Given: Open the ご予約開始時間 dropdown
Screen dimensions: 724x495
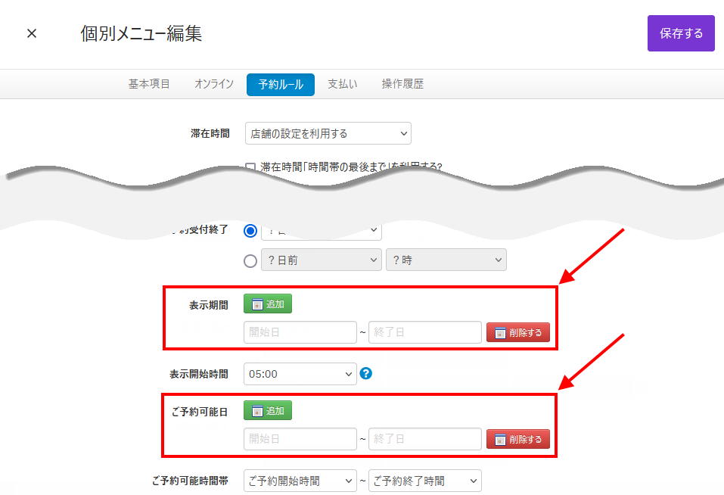Looking at the screenshot, I should click(x=300, y=481).
